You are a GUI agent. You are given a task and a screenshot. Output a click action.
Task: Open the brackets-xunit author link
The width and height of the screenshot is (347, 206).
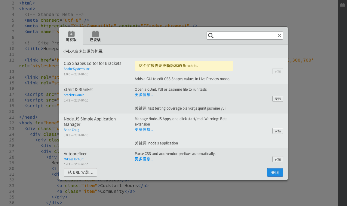pos(74,95)
